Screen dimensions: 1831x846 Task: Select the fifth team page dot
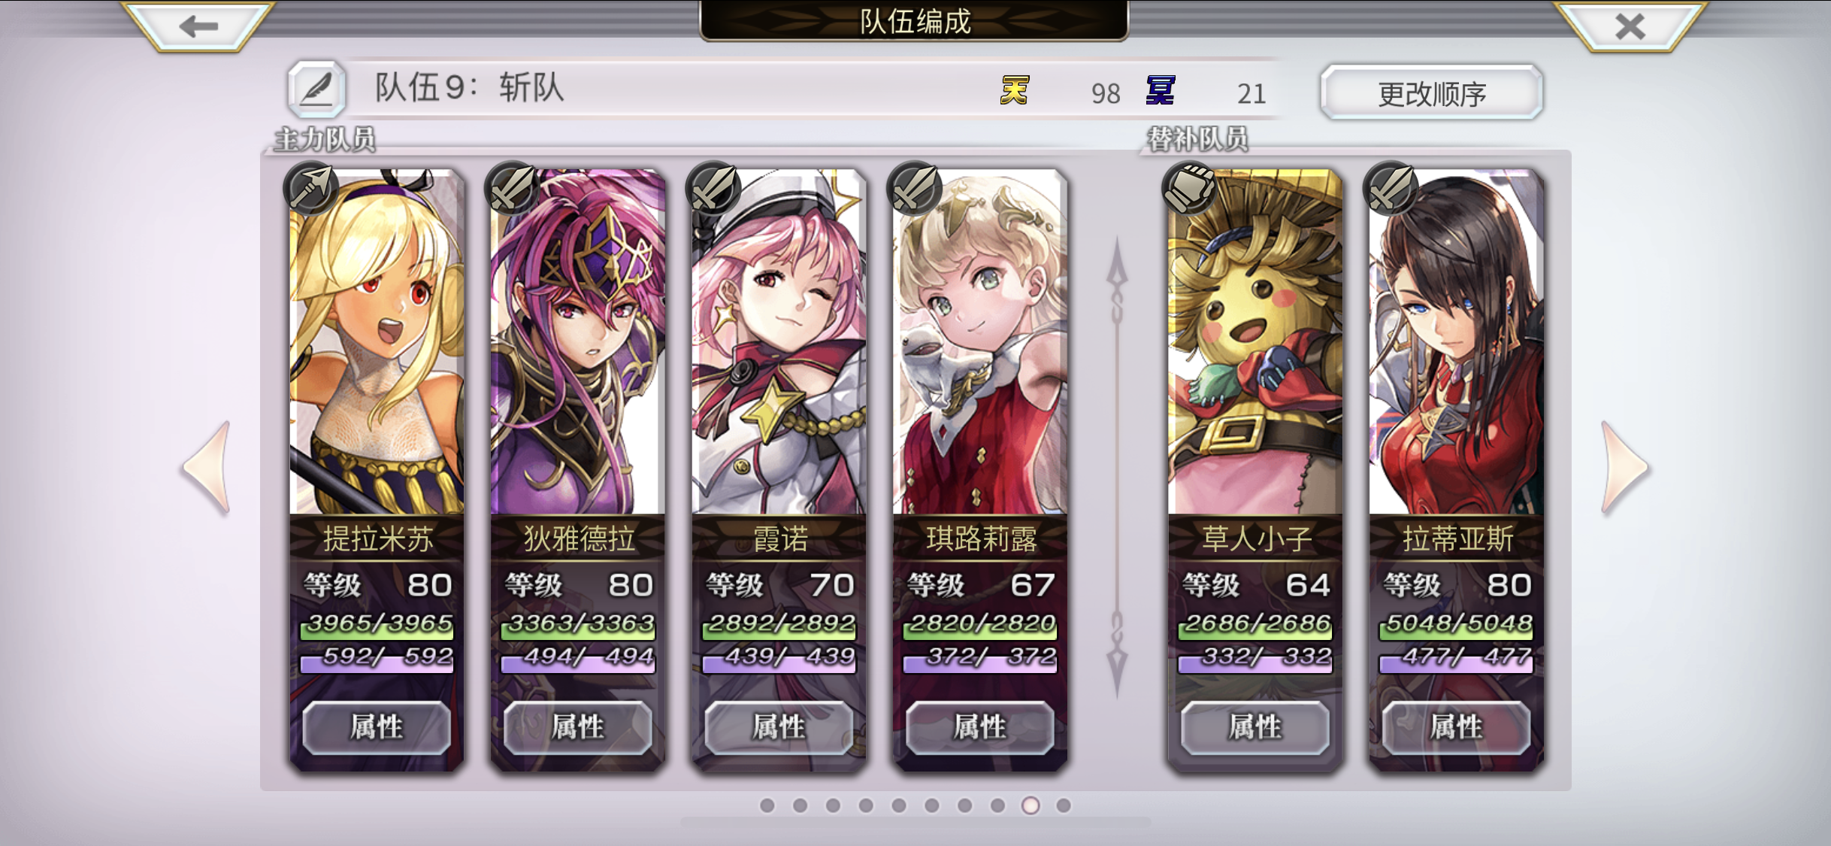[899, 805]
